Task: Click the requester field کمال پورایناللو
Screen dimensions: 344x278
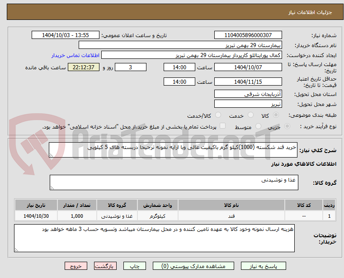Action: click(x=192, y=55)
